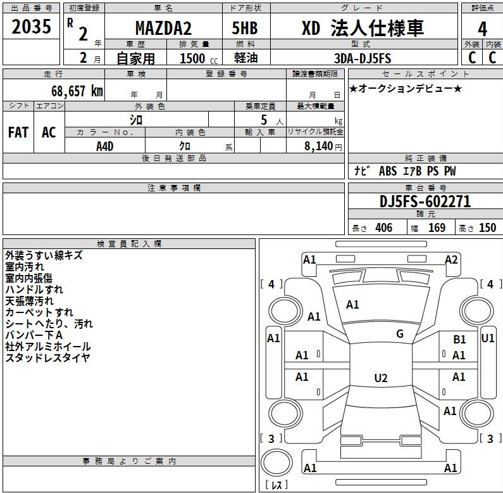Click the 事務局よりご案内 header
This screenshot has height=493, width=503.
129,461
